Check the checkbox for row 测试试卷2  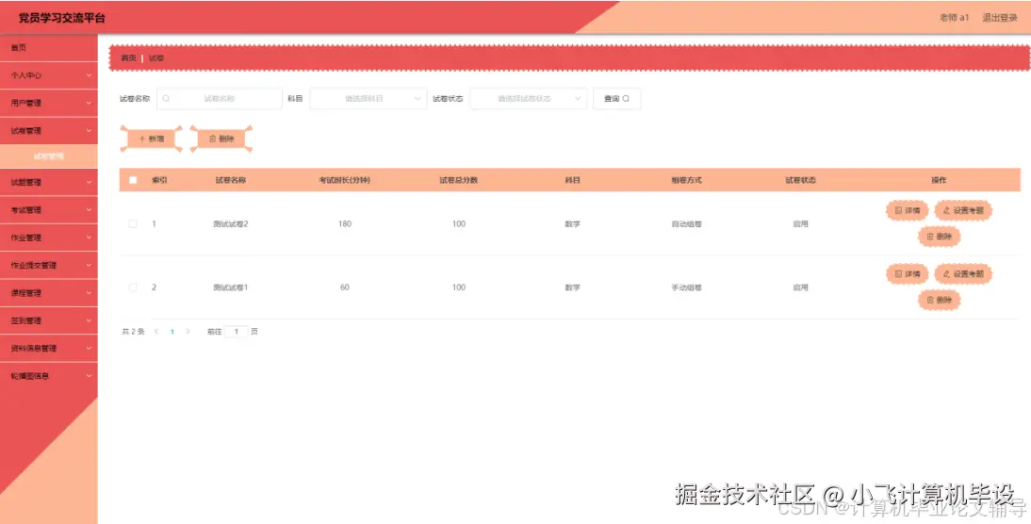coord(133,224)
